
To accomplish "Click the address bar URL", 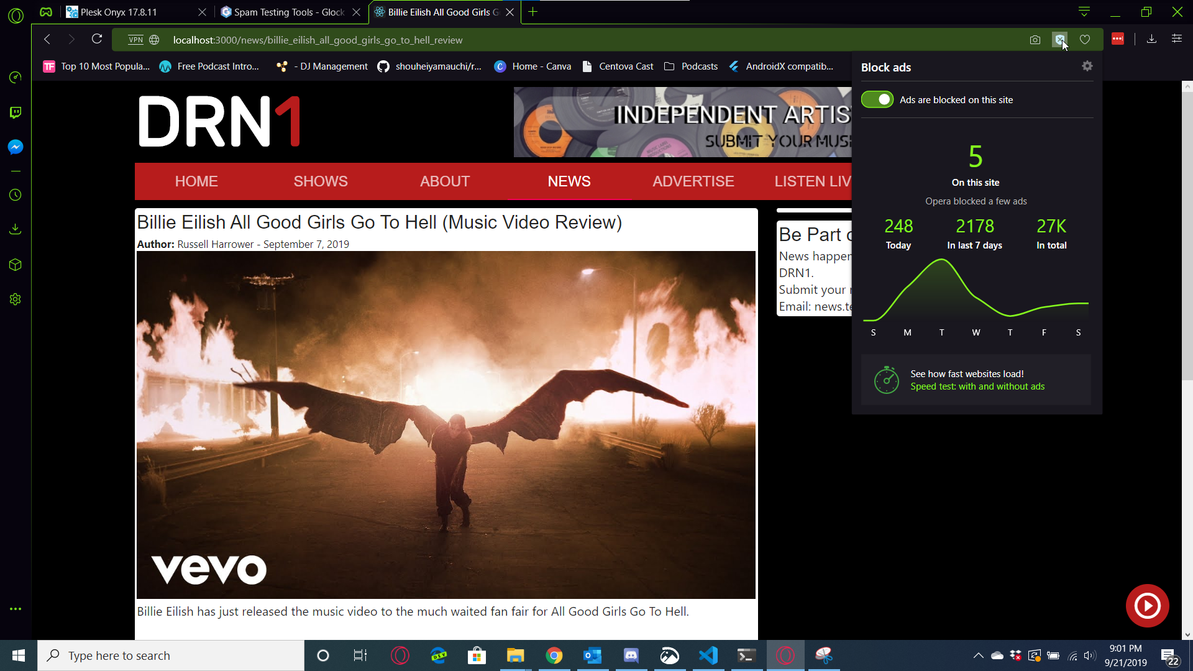I will [x=318, y=40].
